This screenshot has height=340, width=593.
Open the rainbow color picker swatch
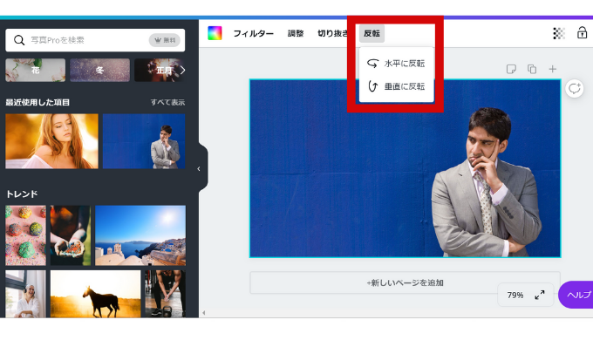pyautogui.click(x=215, y=33)
